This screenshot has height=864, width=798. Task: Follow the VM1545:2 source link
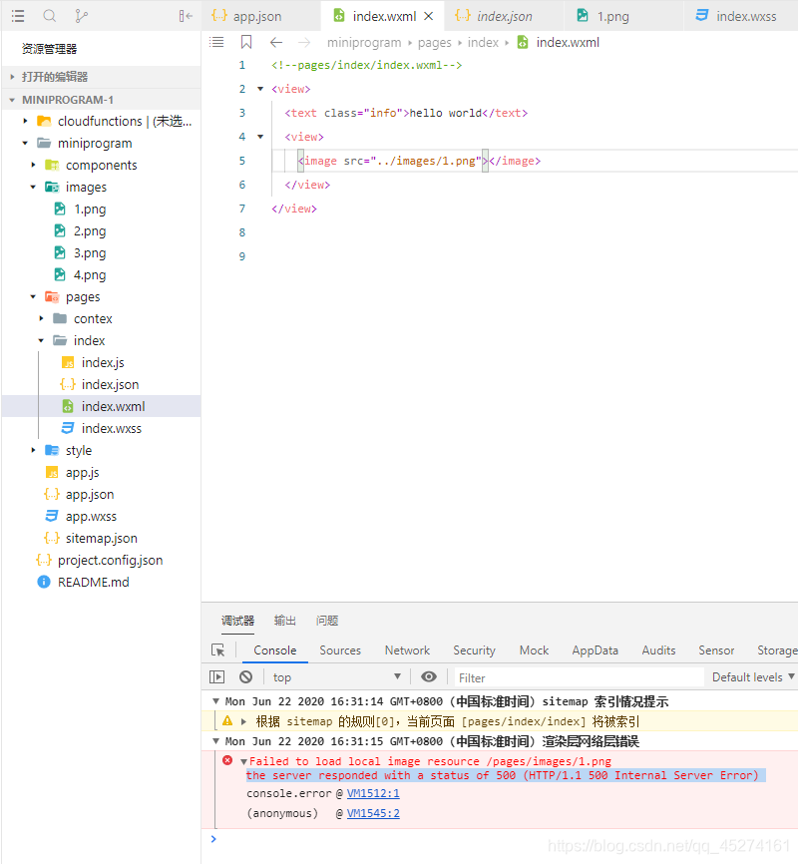[x=373, y=813]
